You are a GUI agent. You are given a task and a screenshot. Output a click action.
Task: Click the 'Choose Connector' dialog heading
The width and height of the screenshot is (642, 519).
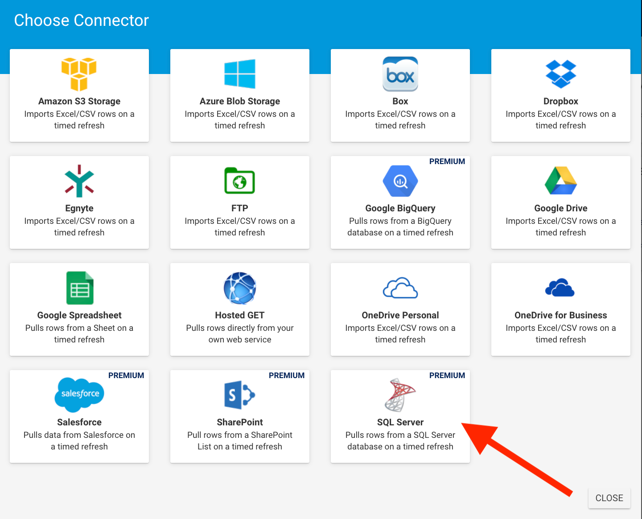tap(82, 20)
